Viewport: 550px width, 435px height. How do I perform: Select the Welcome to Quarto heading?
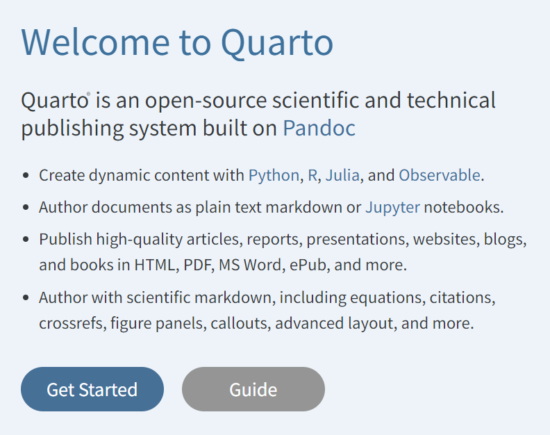coord(177,43)
